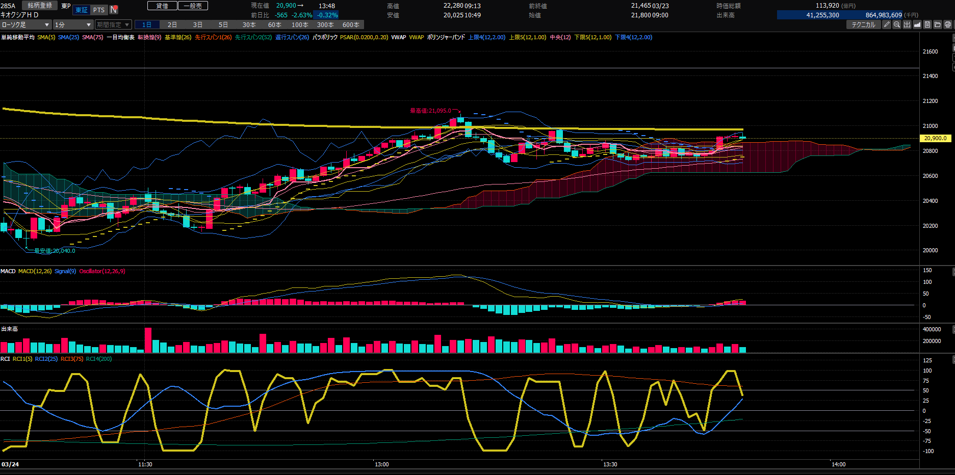Switch market to 東証
The width and height of the screenshot is (955, 475).
click(x=82, y=10)
